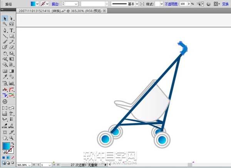Select the Free Transform tool

(11, 59)
